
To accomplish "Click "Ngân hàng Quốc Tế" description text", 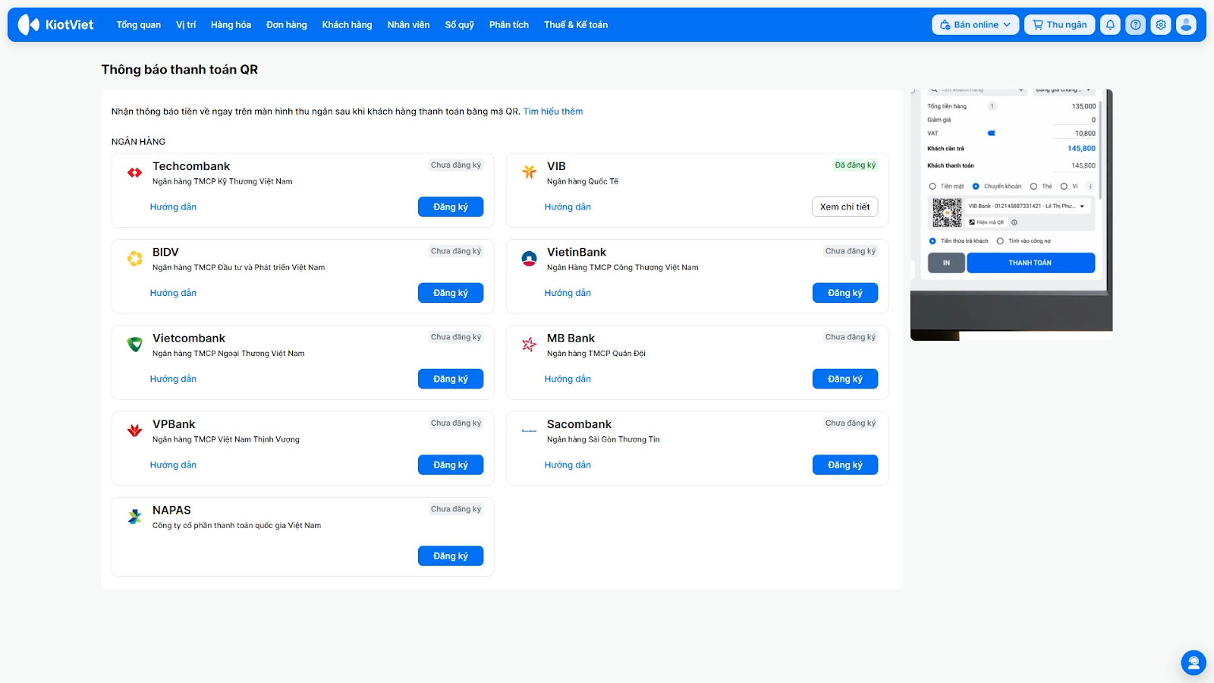I will pyautogui.click(x=583, y=181).
